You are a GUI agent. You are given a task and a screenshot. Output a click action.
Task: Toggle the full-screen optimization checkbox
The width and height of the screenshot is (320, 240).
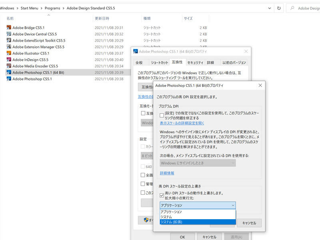point(143,175)
